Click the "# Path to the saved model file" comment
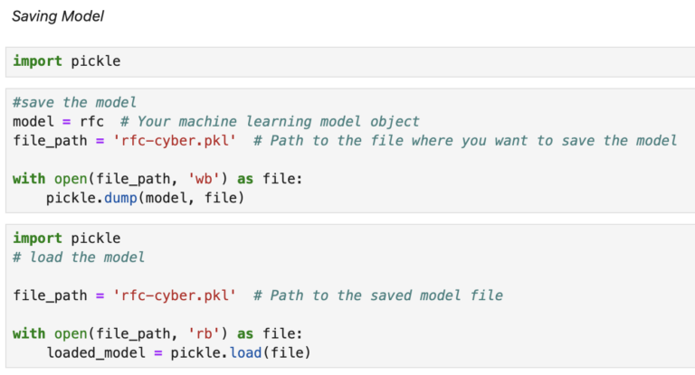This screenshot has height=375, width=695. tap(378, 295)
